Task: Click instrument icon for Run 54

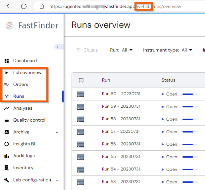Action: click(80, 170)
